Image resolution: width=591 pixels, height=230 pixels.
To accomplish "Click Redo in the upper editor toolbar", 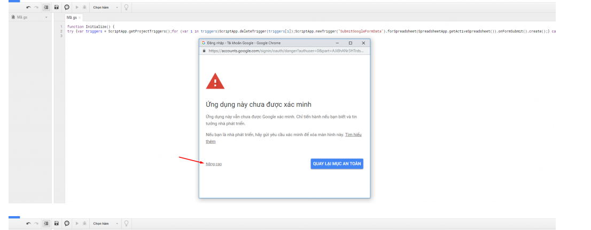I will tap(36, 7).
